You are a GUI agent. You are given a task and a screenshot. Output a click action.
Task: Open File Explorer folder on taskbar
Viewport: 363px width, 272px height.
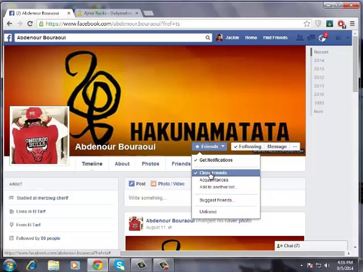tap(53, 265)
